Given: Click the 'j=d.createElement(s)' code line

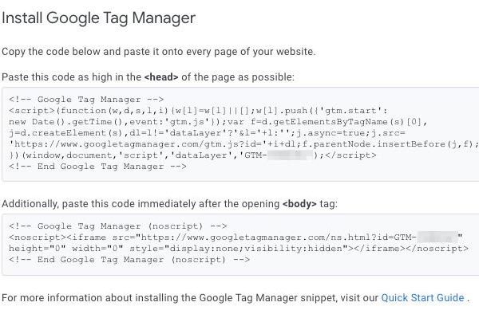Looking at the screenshot, I should 207,133.
